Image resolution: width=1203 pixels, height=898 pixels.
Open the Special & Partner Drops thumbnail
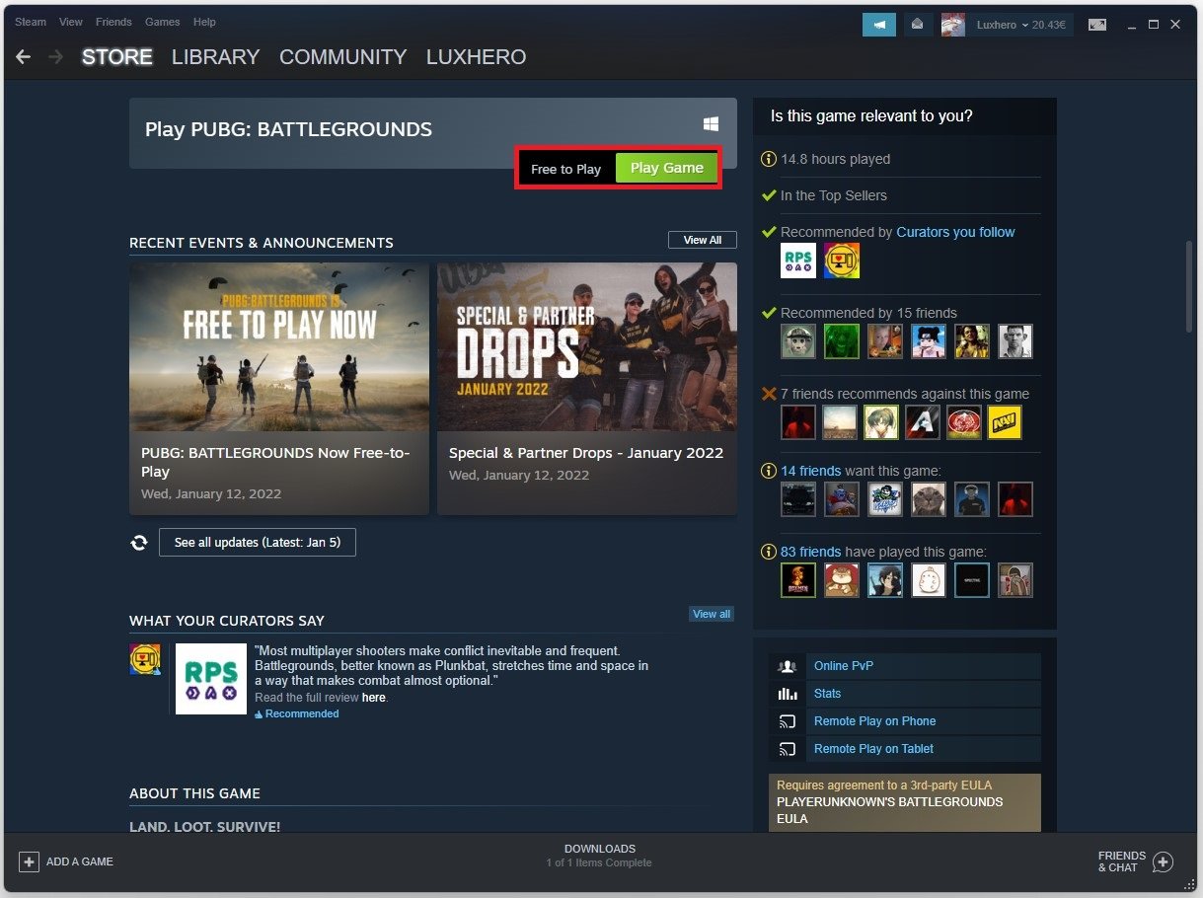(587, 346)
